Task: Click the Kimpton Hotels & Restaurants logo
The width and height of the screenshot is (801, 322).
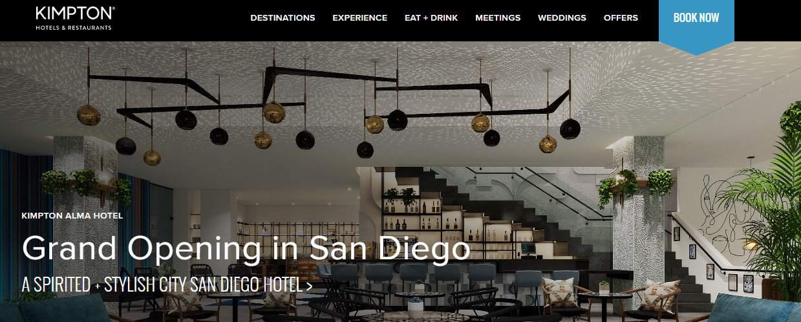Action: pyautogui.click(x=75, y=17)
